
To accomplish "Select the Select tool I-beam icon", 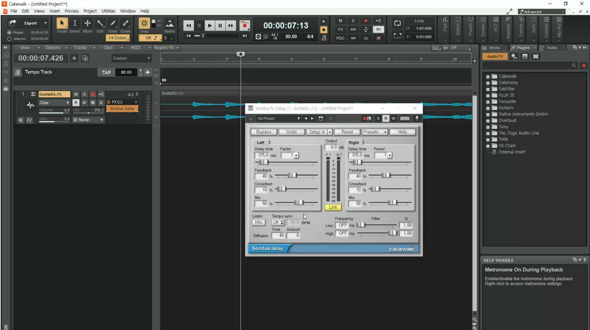I will click(x=75, y=23).
